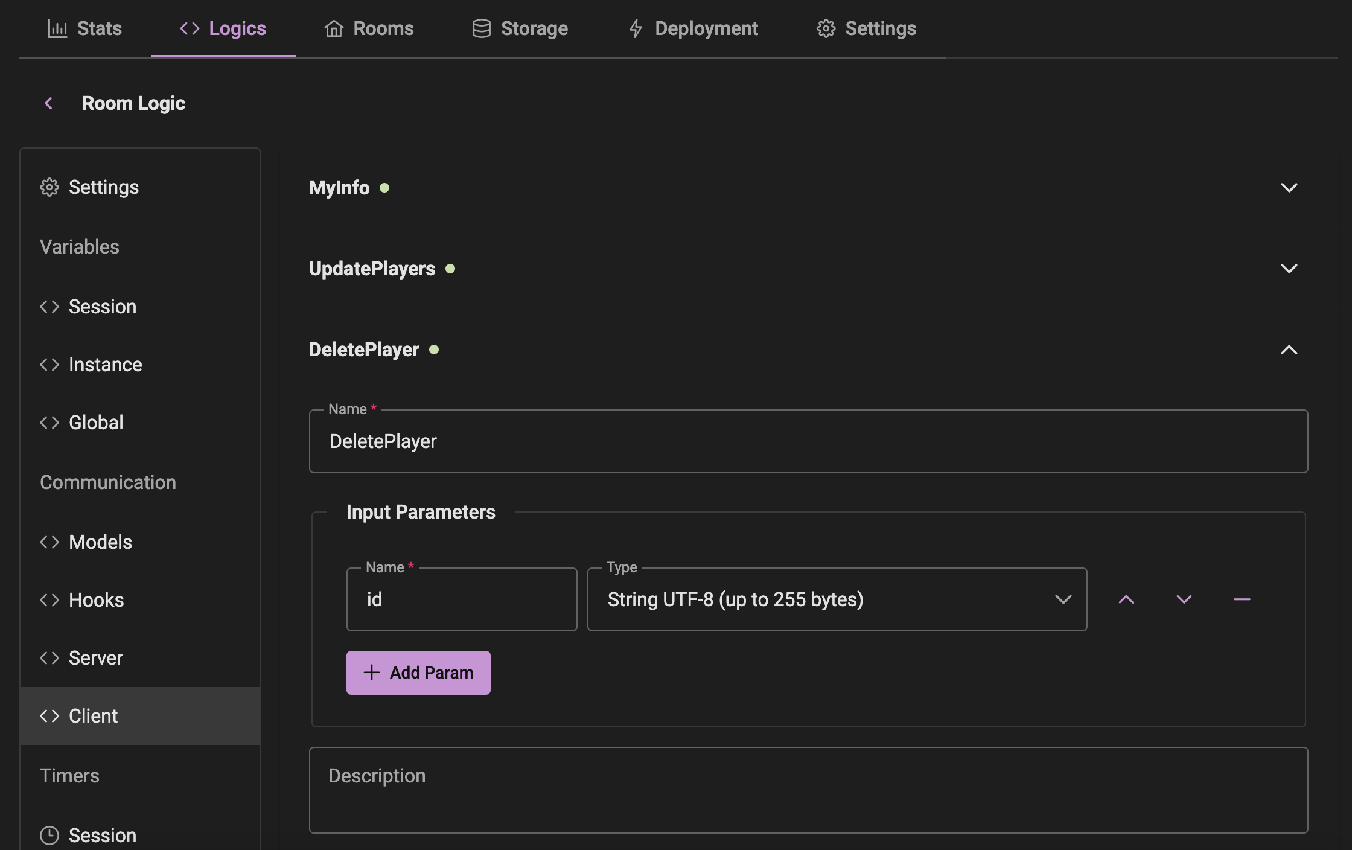Viewport: 1352px width, 850px height.
Task: Click the Rooms tab icon
Action: point(333,28)
